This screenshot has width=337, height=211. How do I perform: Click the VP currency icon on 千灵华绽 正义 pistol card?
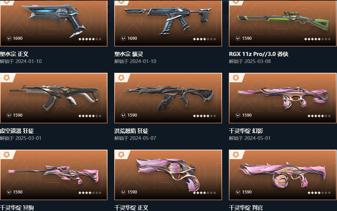click(x=123, y=192)
